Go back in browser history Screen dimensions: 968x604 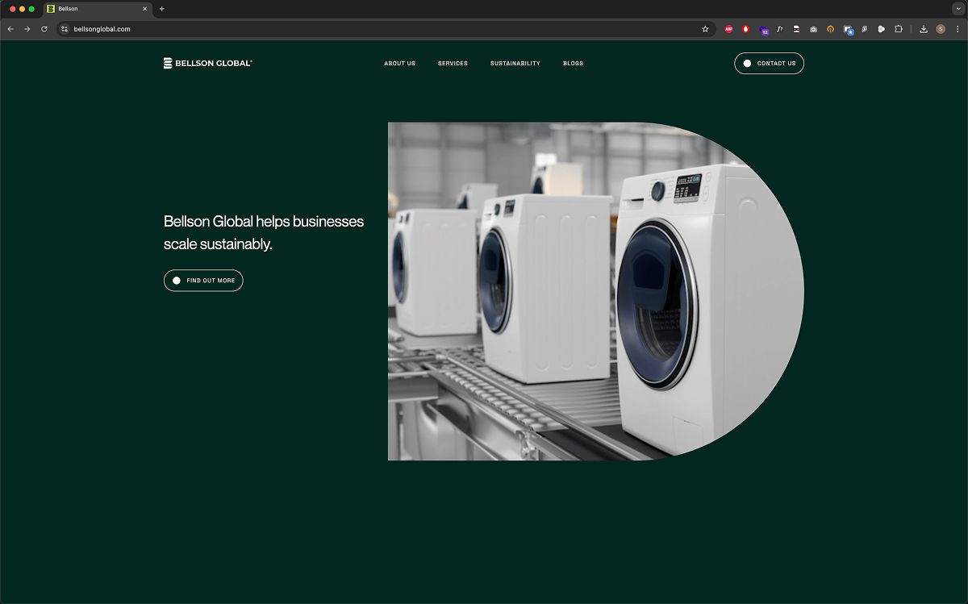pyautogui.click(x=10, y=29)
